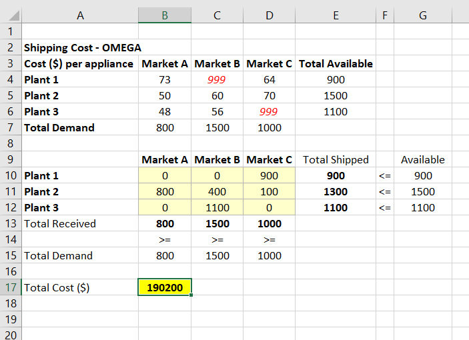Select Plant 2 Market A cost 50
Viewport: 469px width, 340px height.
(x=165, y=95)
